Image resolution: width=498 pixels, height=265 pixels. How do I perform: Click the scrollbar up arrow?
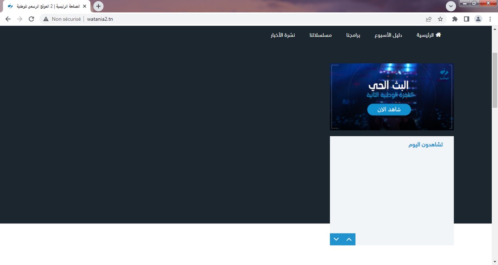click(494, 29)
